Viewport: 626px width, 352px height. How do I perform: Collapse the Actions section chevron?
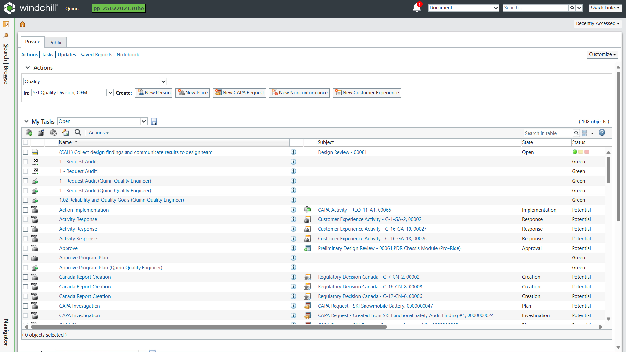(x=28, y=68)
